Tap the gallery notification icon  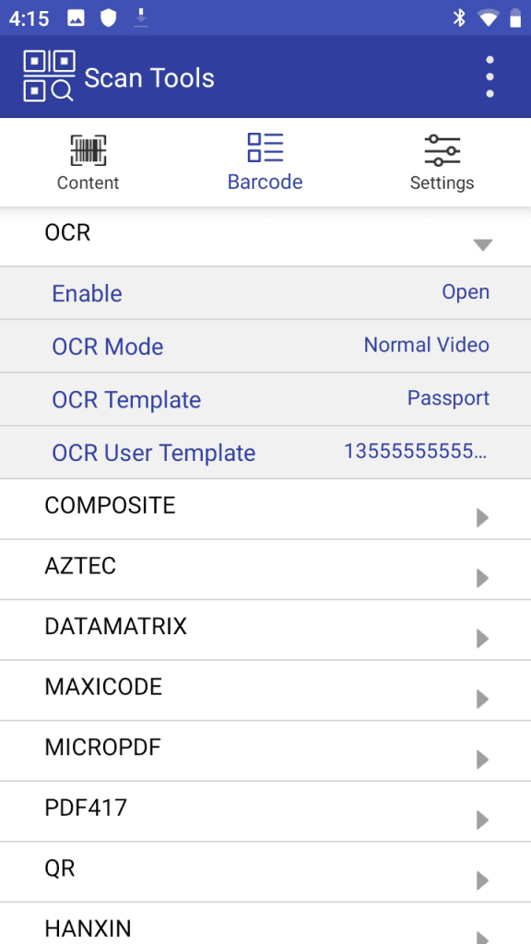tap(75, 17)
